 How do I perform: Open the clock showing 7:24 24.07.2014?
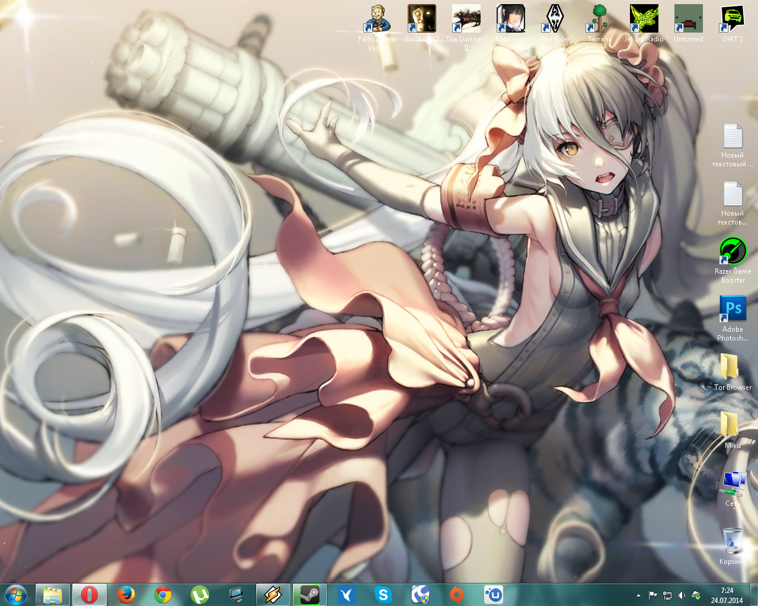pyautogui.click(x=727, y=595)
